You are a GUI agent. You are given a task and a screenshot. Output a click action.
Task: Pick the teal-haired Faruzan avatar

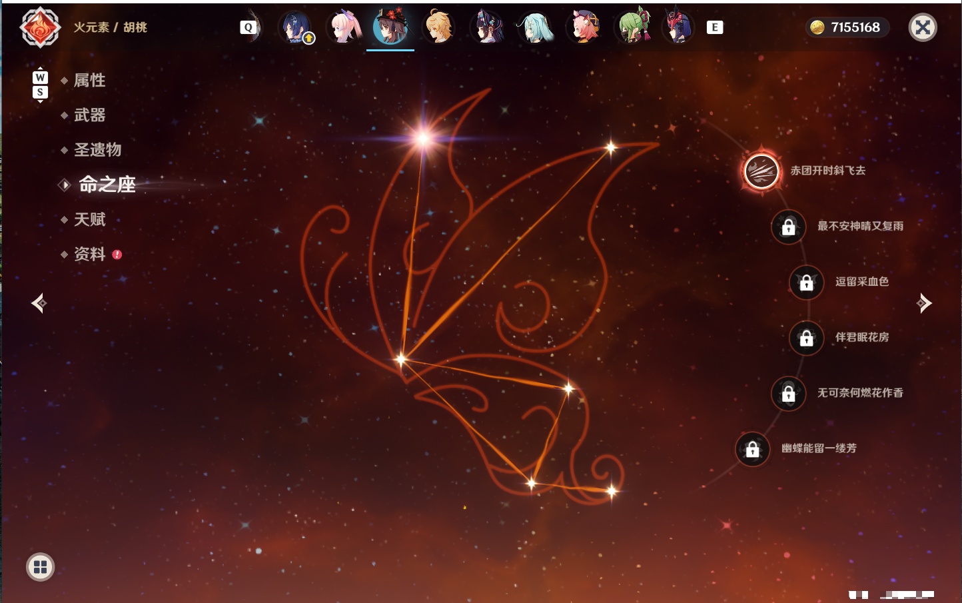(x=536, y=27)
